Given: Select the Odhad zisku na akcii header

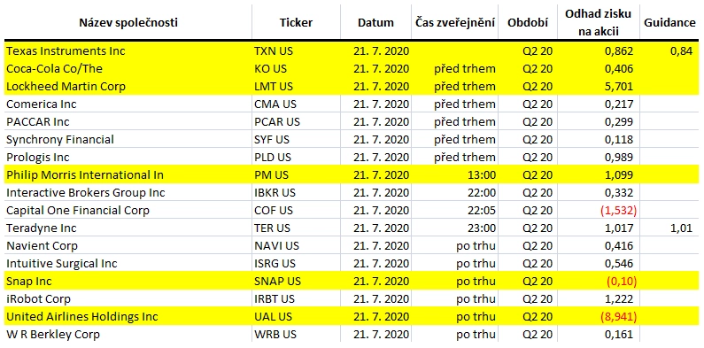Looking at the screenshot, I should 599,23.
